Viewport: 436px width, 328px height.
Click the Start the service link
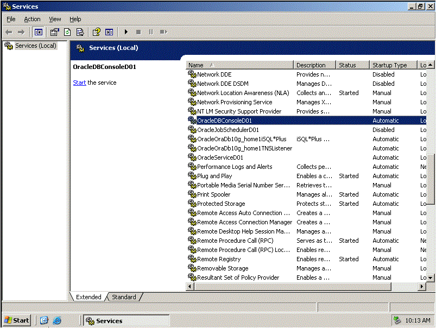(79, 83)
